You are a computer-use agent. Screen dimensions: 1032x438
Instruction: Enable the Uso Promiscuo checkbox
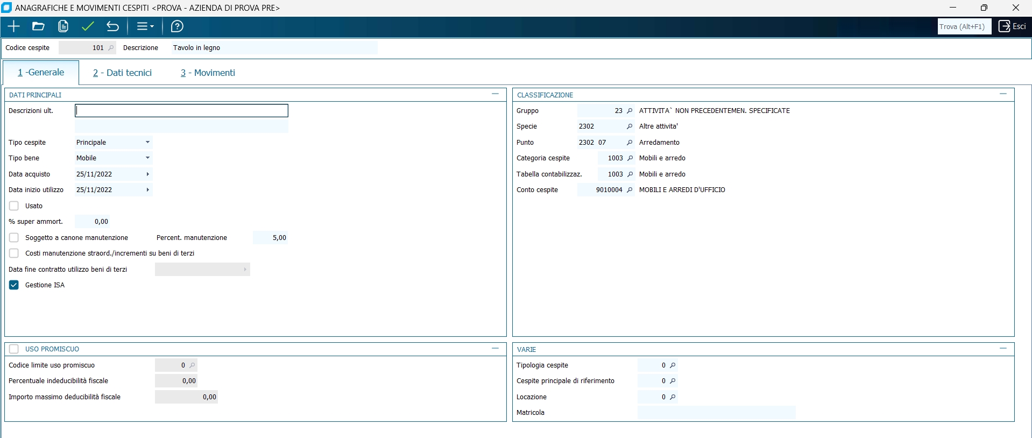click(14, 349)
